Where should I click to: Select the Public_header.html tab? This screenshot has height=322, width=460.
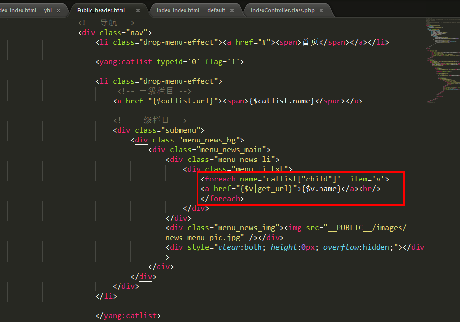pos(101,10)
